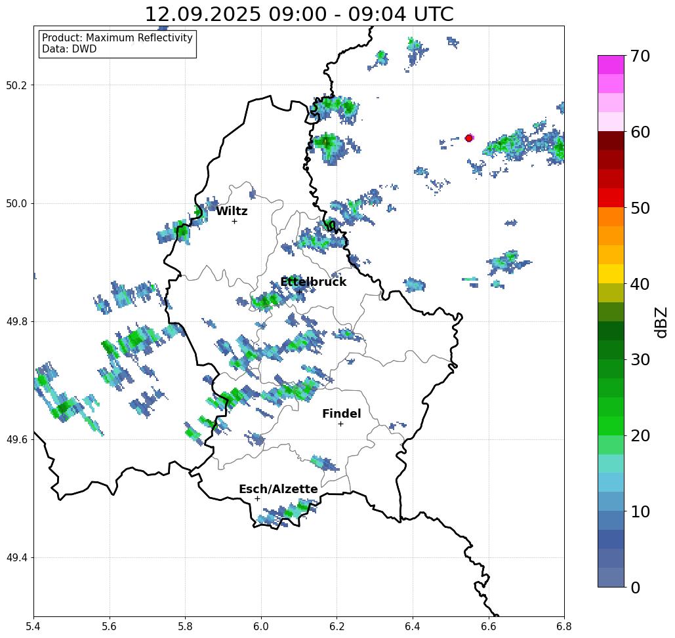Click latitude tick label 49.8
Image resolution: width=675 pixels, height=638 pixels.
[16, 322]
